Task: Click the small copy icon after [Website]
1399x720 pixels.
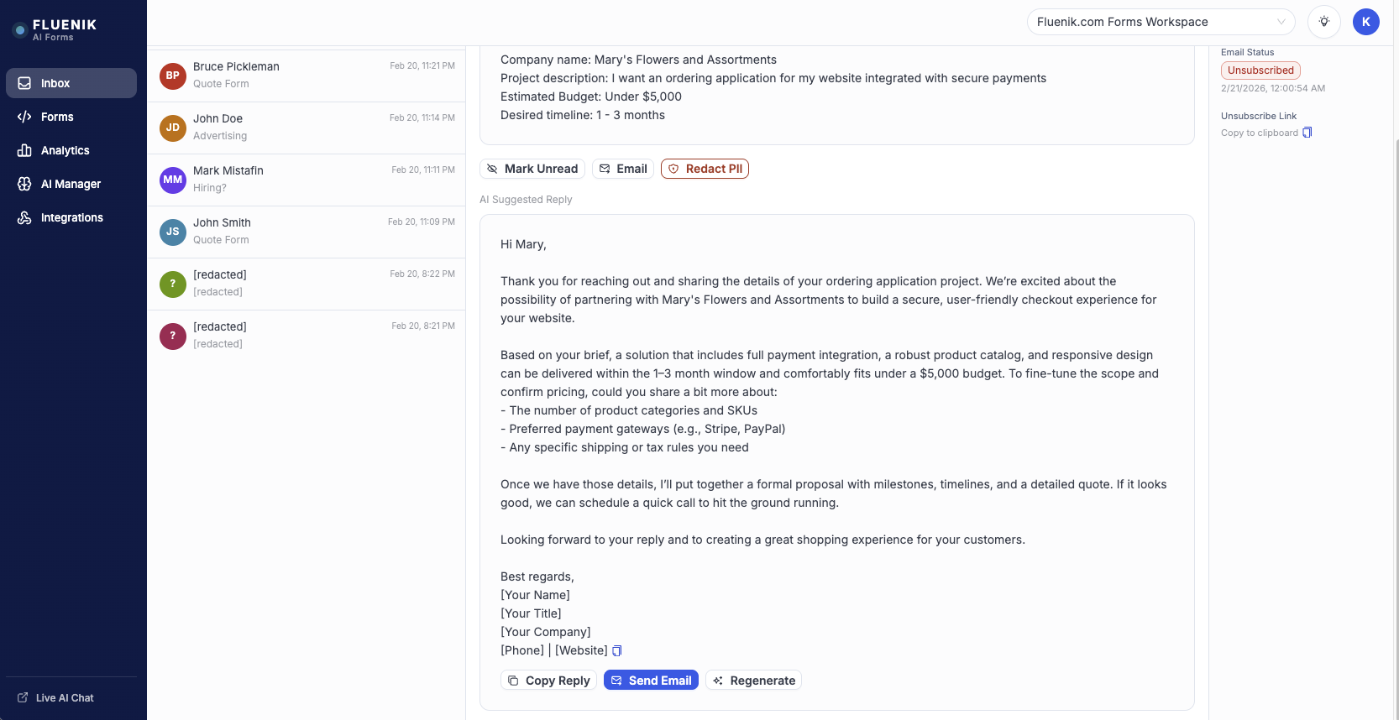Action: (x=617, y=651)
